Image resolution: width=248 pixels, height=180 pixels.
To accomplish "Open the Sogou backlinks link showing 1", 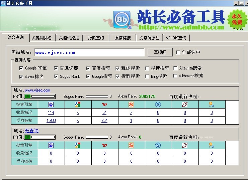I will pyautogui.click(x=131, y=121).
